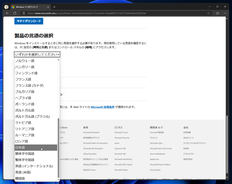This screenshot has width=232, height=184.
Task: Reload the page with the refresh icon
Action: pos(15,13)
